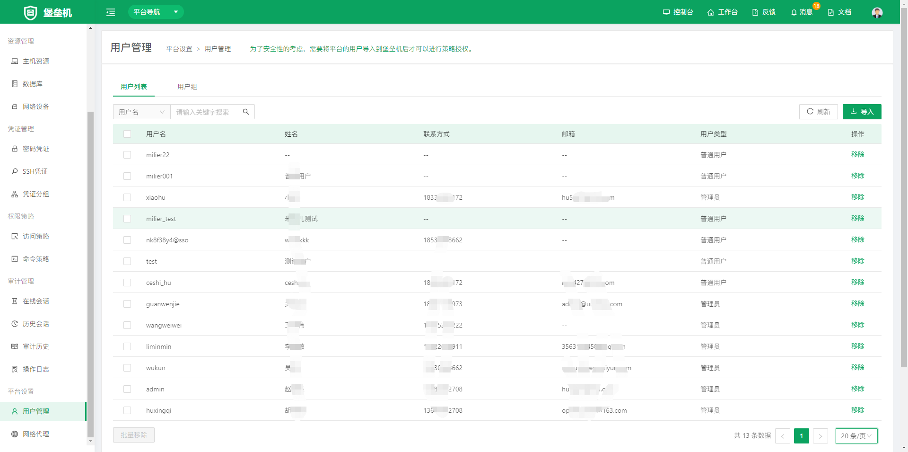Check the box for user guanwenjie
Viewport: 908px width, 452px height.
tap(127, 304)
